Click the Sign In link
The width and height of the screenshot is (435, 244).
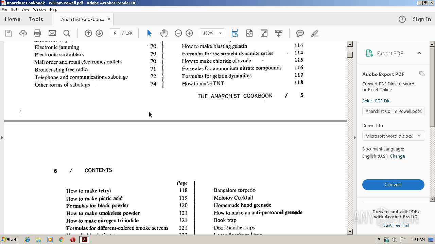tap(422, 19)
